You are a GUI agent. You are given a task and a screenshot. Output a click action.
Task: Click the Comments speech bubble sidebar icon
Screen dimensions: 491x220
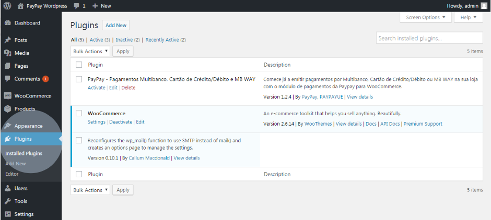coord(8,79)
